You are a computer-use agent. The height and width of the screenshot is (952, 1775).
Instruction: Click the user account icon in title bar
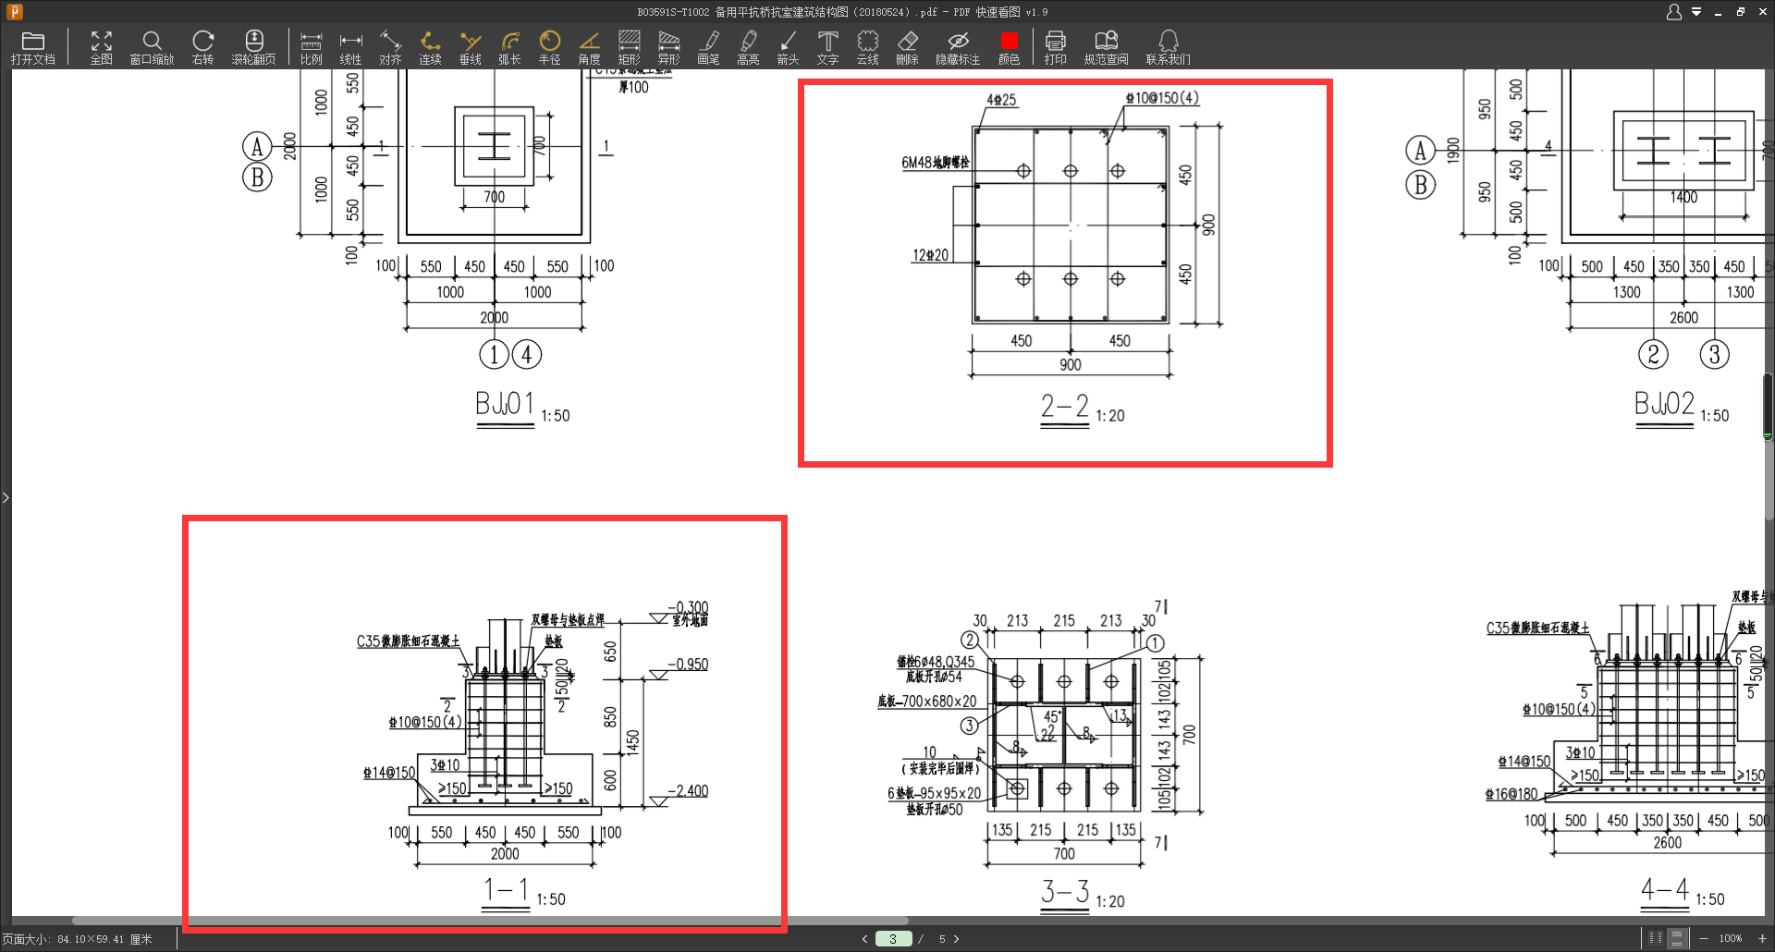pos(1673,12)
